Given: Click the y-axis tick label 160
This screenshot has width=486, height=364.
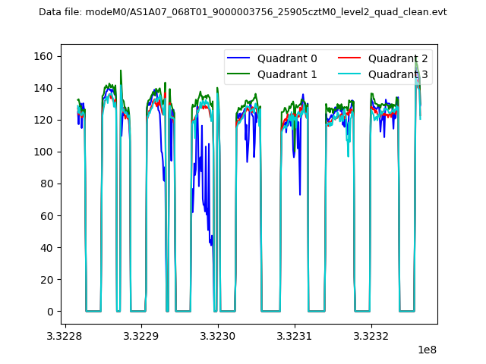Looking at the screenshot, I should point(45,56).
